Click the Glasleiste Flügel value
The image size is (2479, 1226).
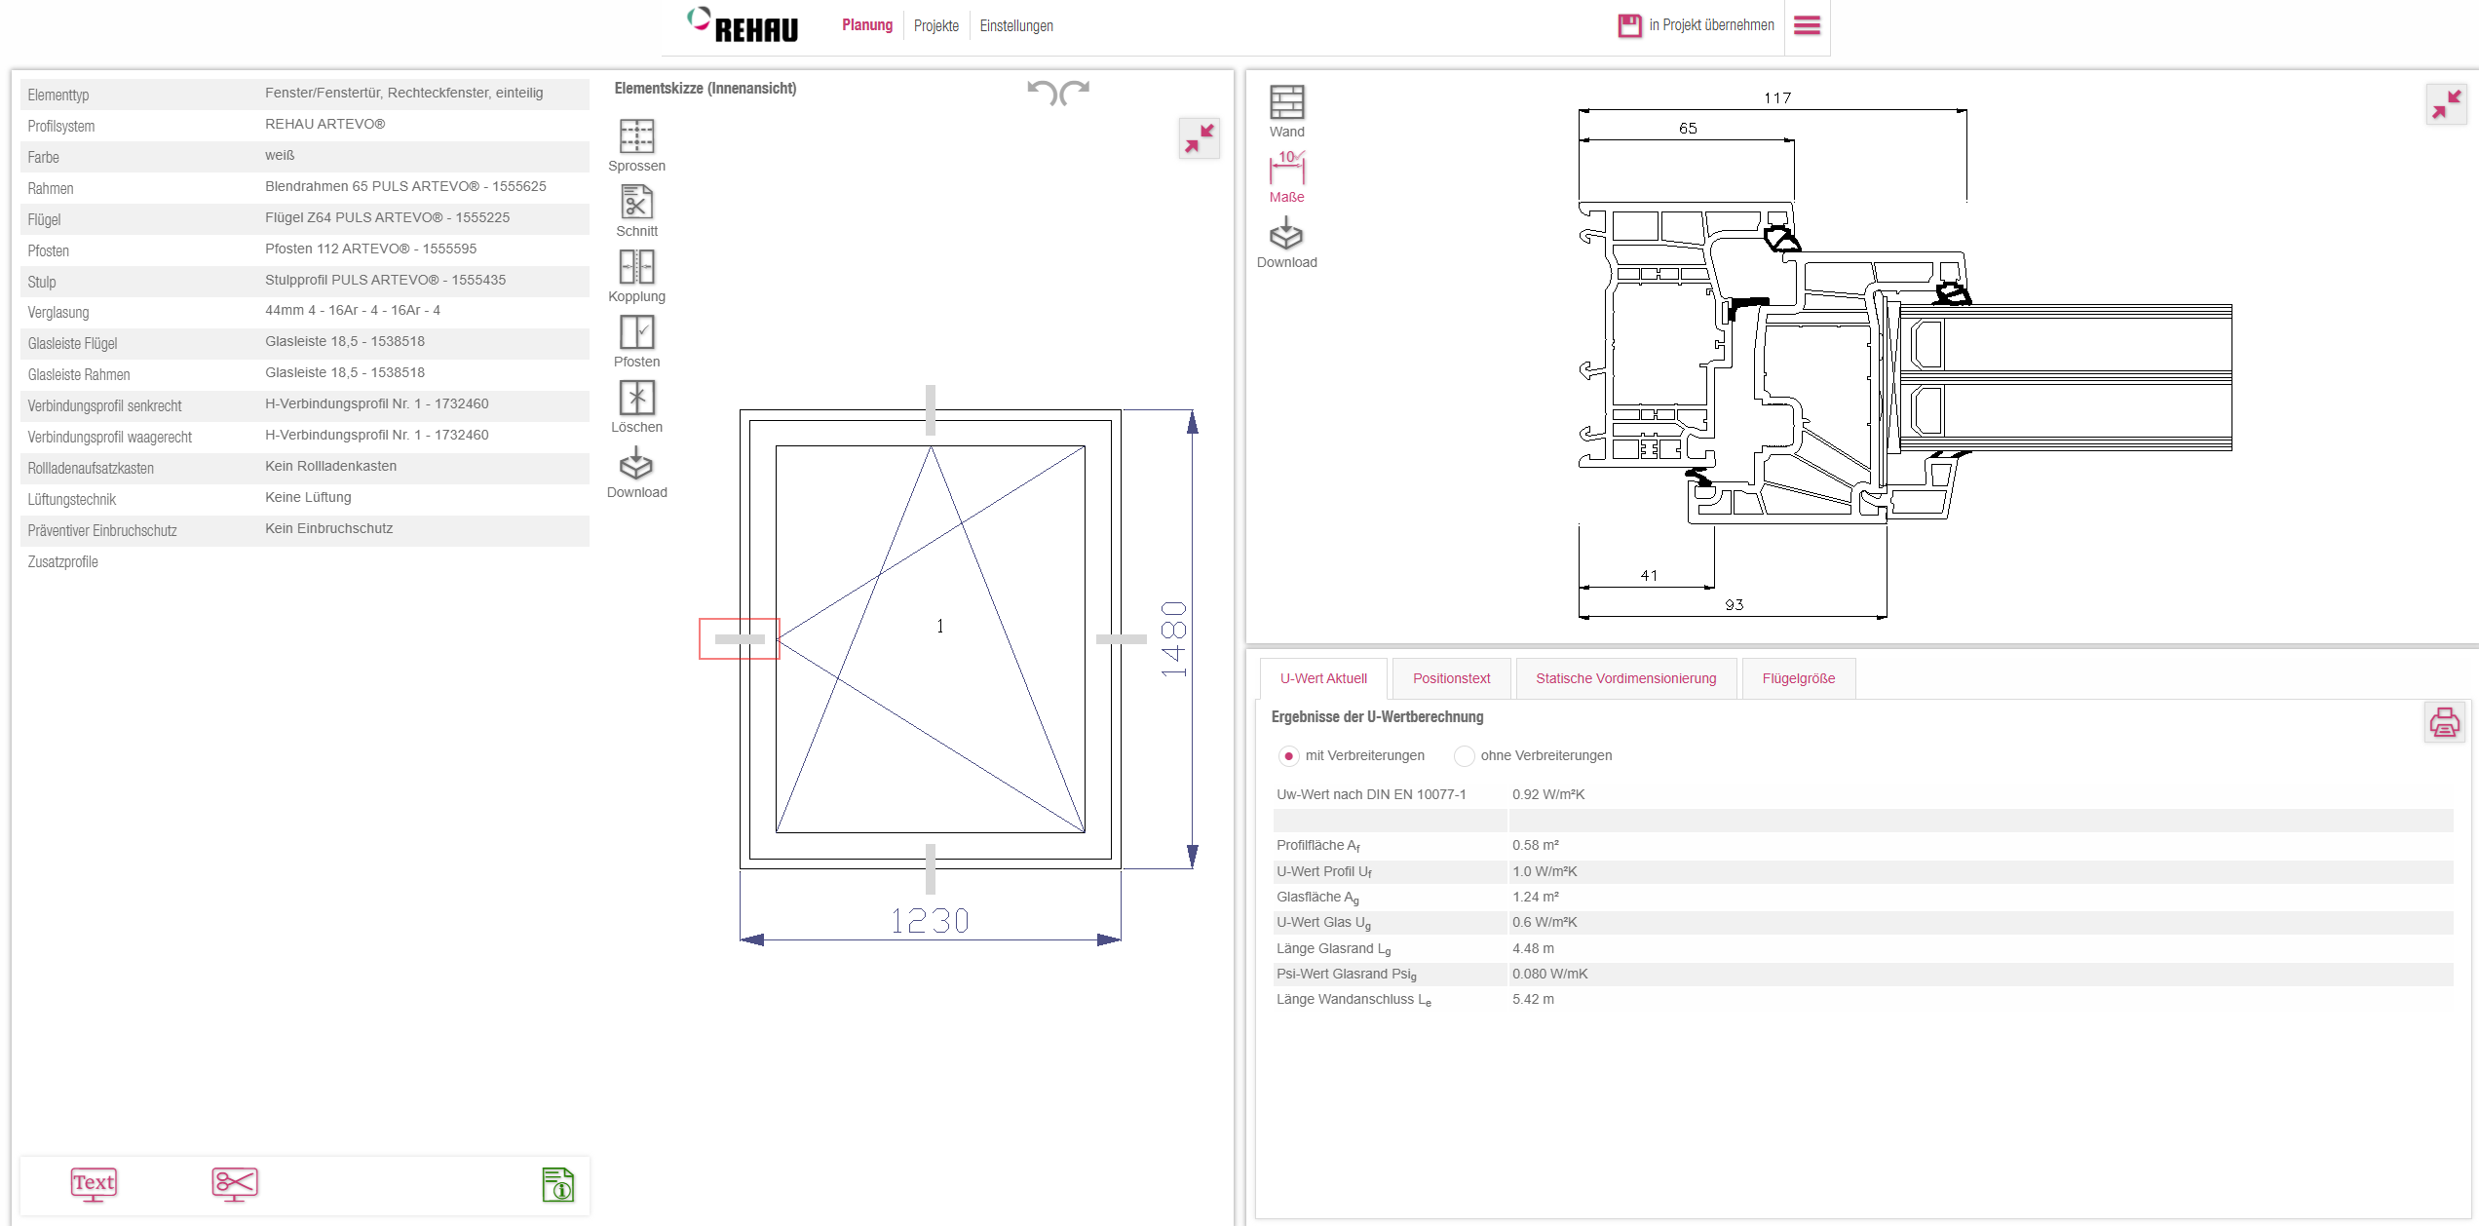[345, 342]
